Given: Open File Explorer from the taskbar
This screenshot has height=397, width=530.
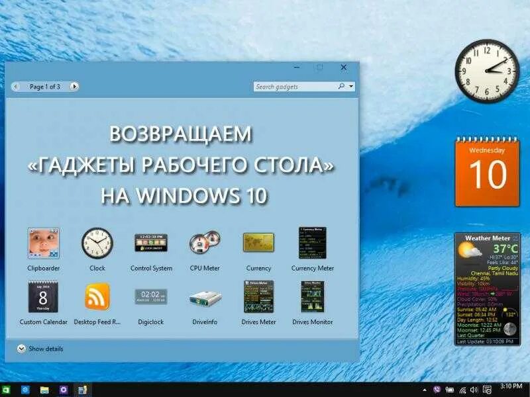Looking at the screenshot, I should click(x=44, y=390).
